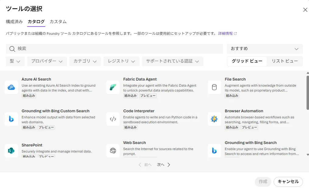The width and height of the screenshot is (309, 191).
Task: Click the Code Interpreter brackets icon
Action: coord(113,119)
